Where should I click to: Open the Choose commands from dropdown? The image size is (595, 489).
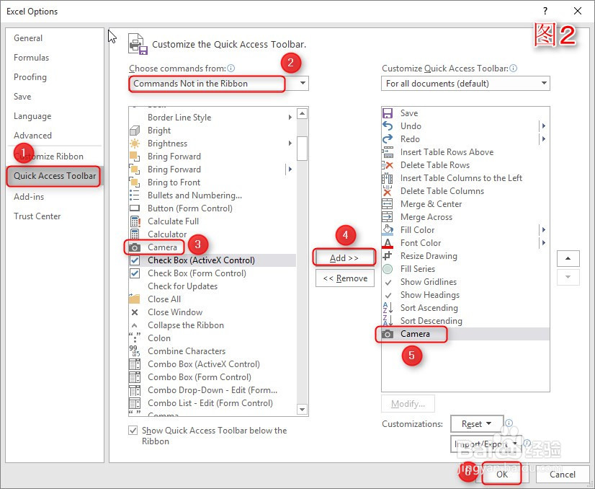[x=218, y=84]
